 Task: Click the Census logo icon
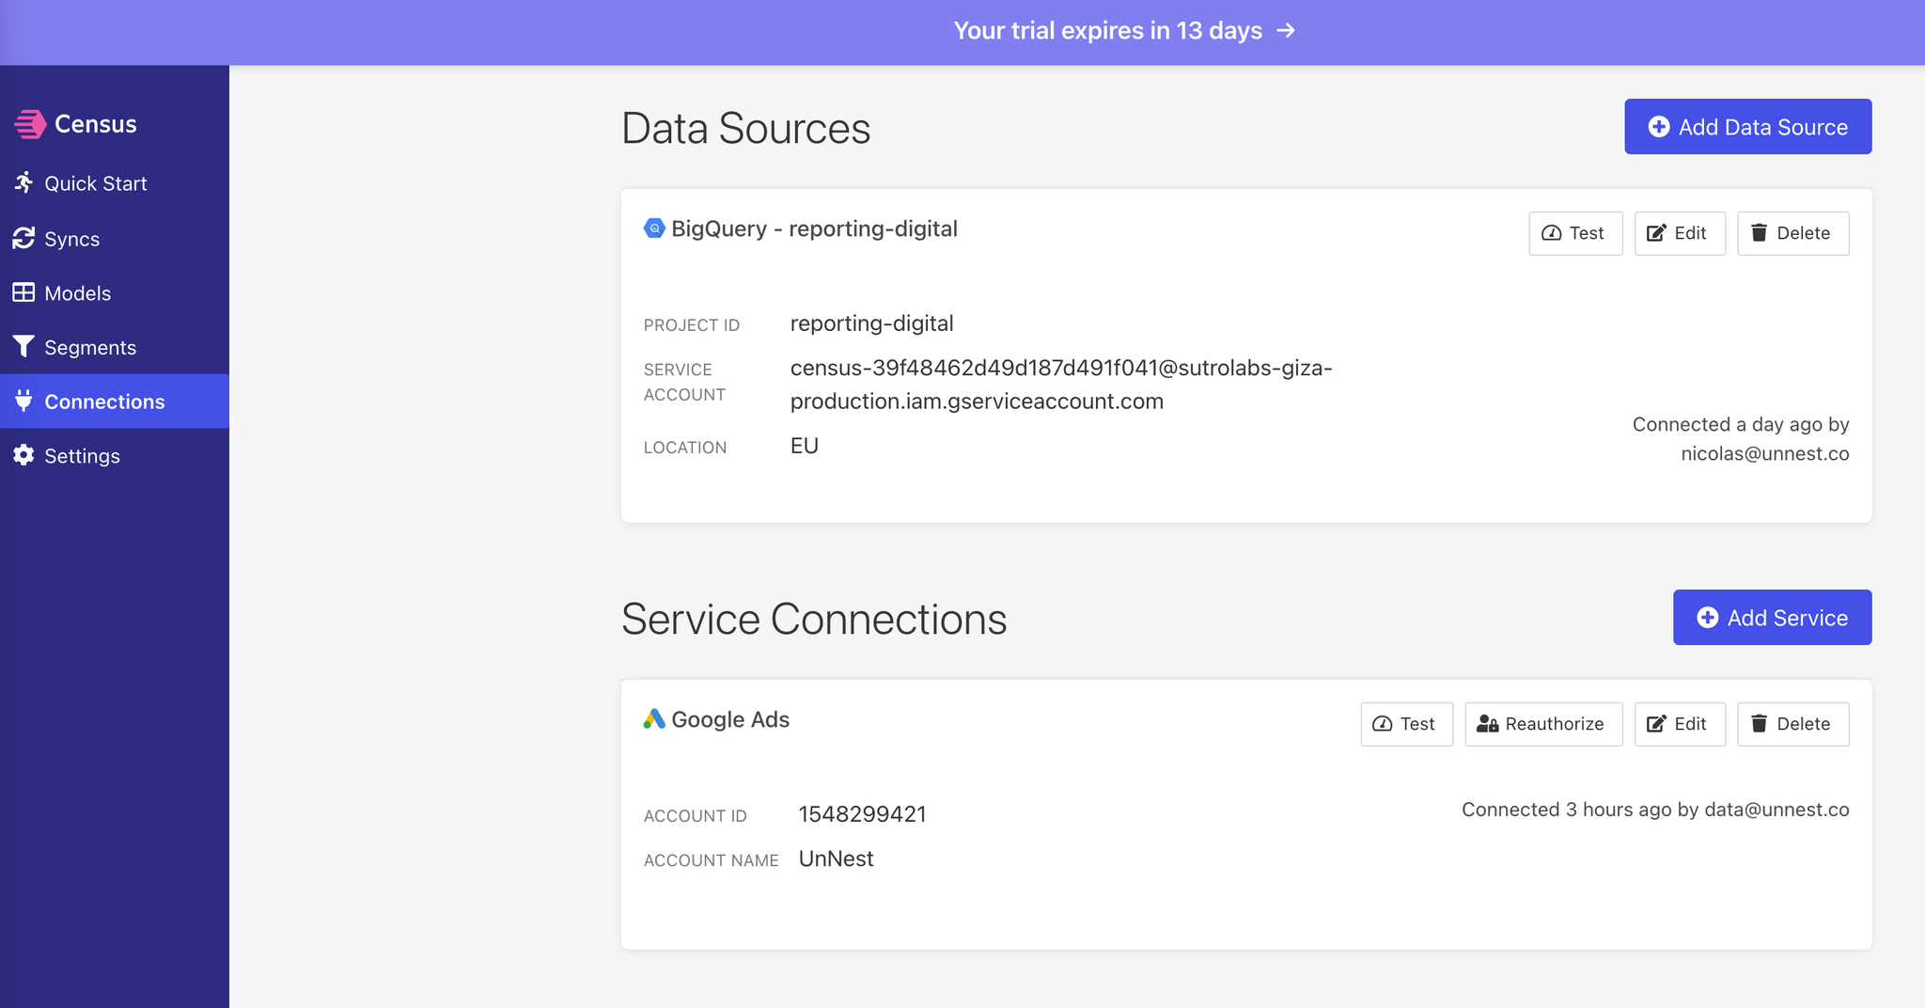30,124
